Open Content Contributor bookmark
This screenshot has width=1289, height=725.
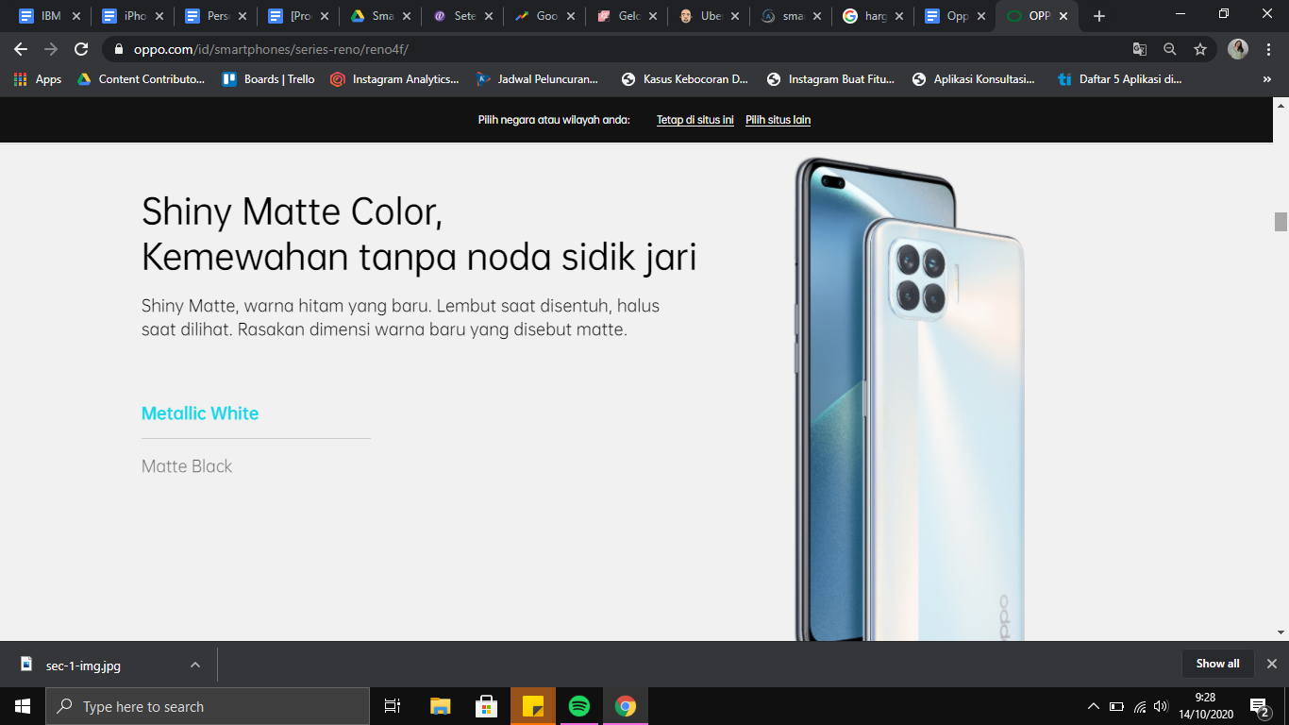(x=141, y=79)
